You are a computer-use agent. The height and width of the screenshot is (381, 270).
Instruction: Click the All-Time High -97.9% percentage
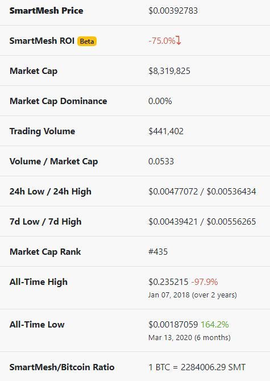[205, 282]
